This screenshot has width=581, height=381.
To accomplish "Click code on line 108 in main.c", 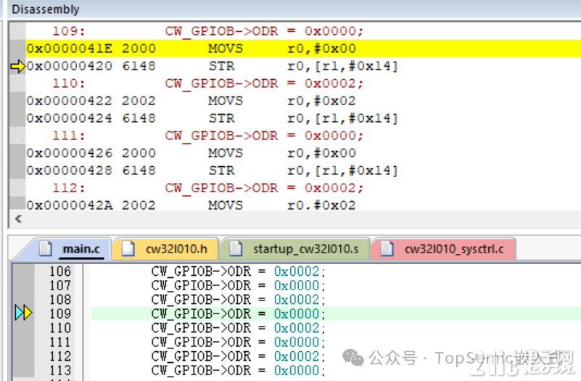I will click(x=238, y=300).
